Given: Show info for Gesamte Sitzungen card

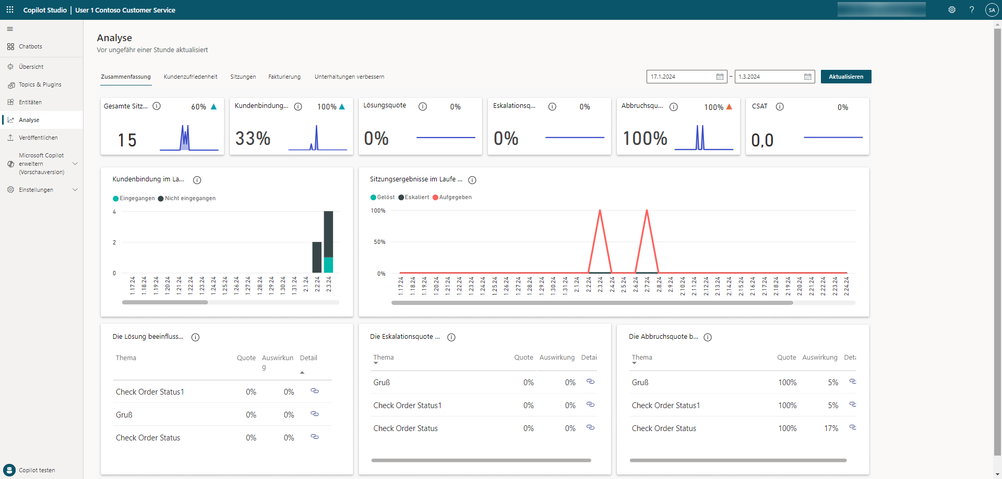Looking at the screenshot, I should coord(157,106).
